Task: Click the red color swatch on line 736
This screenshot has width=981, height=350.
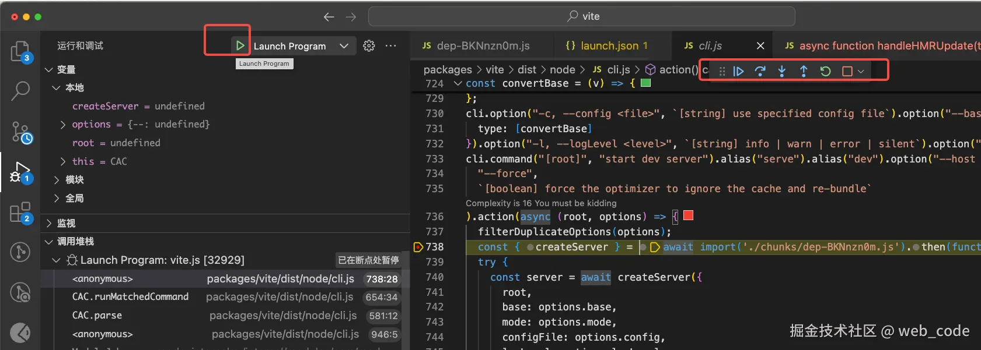Action: pyautogui.click(x=689, y=216)
